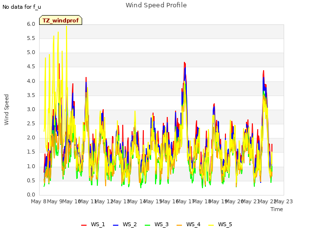Toggle WS_4 legend entry

[188, 224]
